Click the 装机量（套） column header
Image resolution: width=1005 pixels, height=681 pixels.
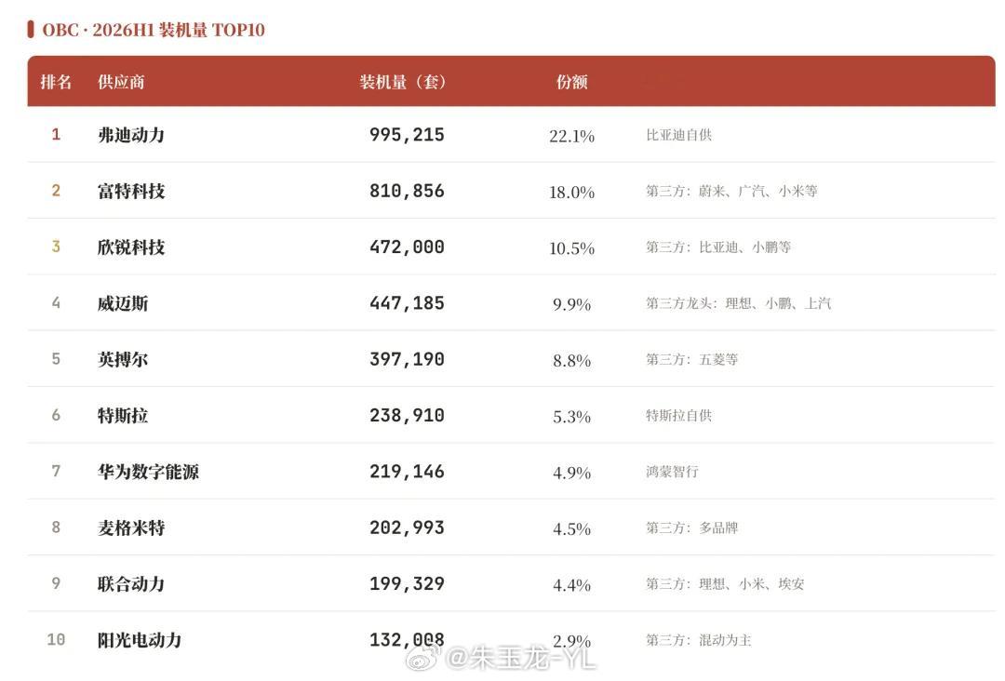[403, 82]
